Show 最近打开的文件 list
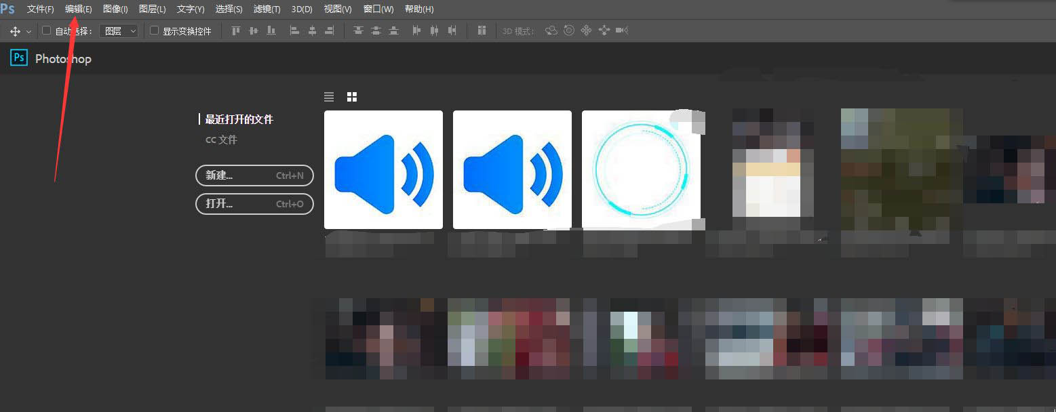The image size is (1056, 412). 239,119
